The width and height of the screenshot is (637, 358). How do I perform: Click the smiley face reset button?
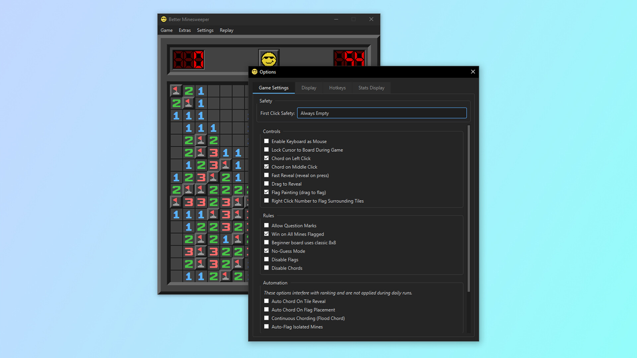coord(268,59)
